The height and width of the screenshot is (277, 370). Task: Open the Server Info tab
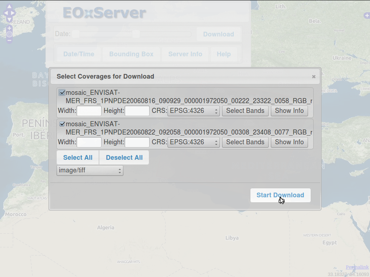coord(185,54)
